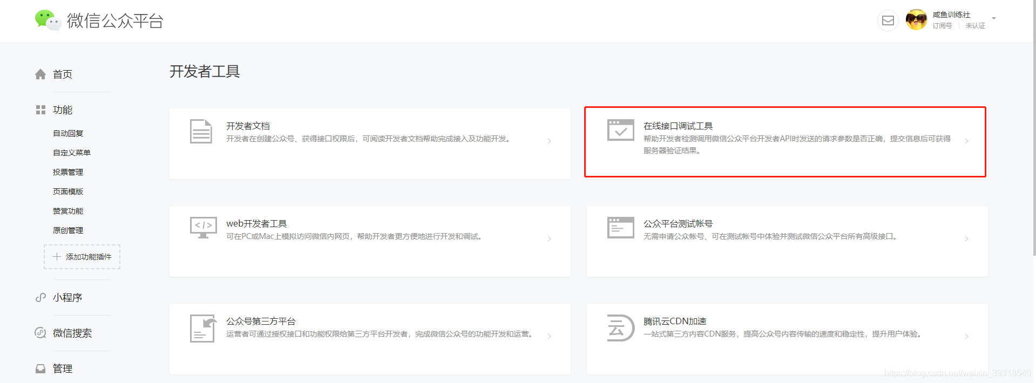Click the 公众号第三方平台 share document icon
1036x383 pixels.
point(203,328)
